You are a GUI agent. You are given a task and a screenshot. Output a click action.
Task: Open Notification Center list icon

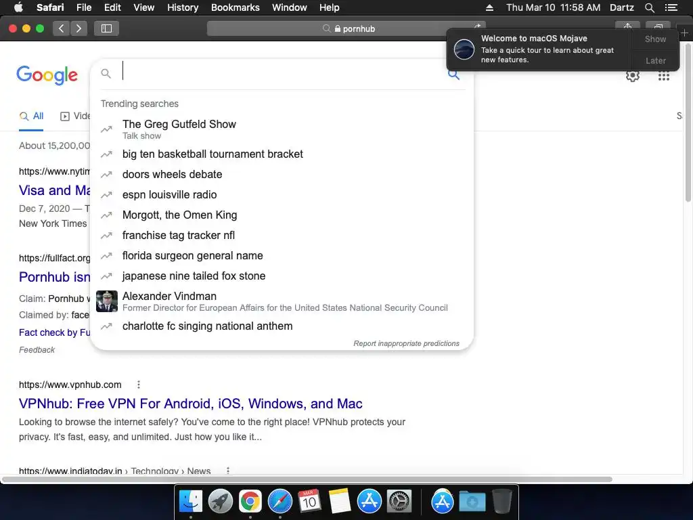tap(671, 7)
